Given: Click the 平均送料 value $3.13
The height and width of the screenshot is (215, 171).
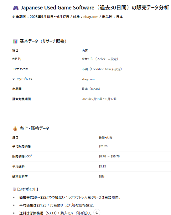Looking at the screenshot, I should (102, 167).
